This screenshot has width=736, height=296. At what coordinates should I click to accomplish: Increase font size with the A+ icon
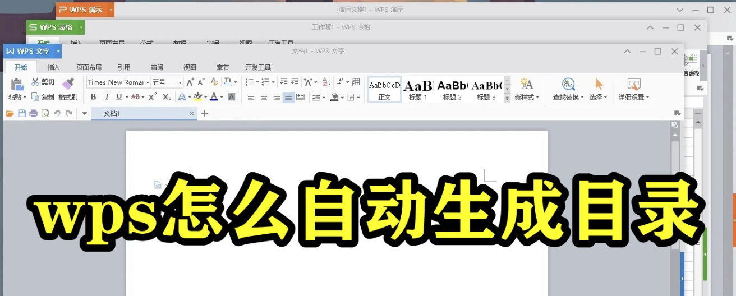tap(190, 82)
